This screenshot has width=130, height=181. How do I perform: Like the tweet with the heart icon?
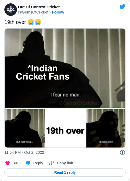(x=8, y=163)
